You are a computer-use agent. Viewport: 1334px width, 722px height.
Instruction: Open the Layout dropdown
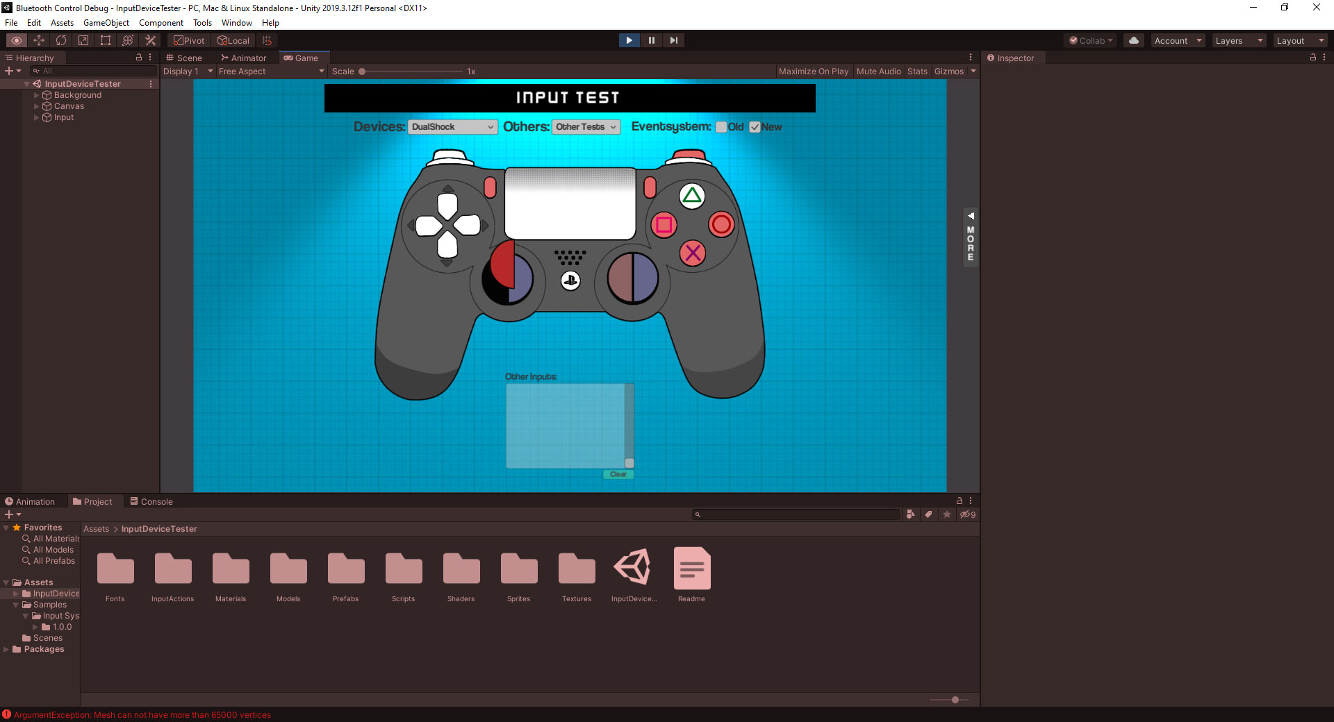pyautogui.click(x=1300, y=40)
